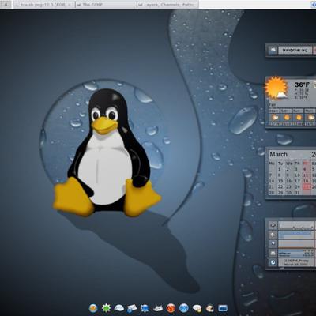This screenshot has height=316, width=316.
Task: Click the round clock icon in monitor widget
Action: 273,262
